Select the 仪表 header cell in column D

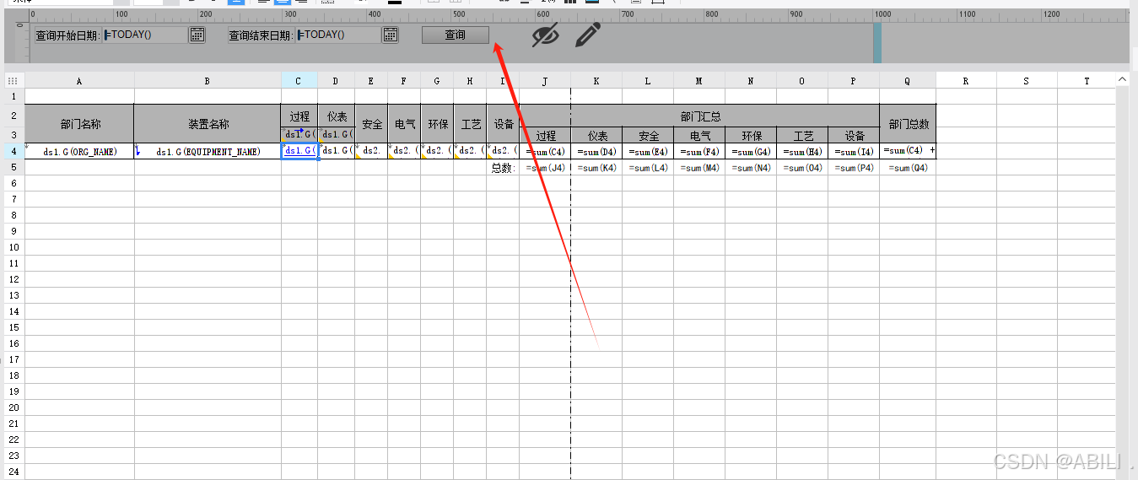click(x=337, y=116)
